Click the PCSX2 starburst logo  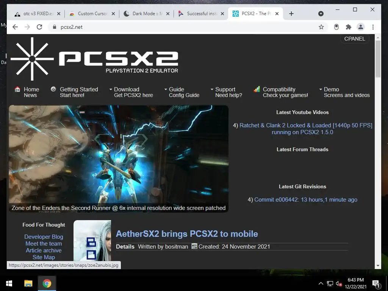click(x=32, y=59)
